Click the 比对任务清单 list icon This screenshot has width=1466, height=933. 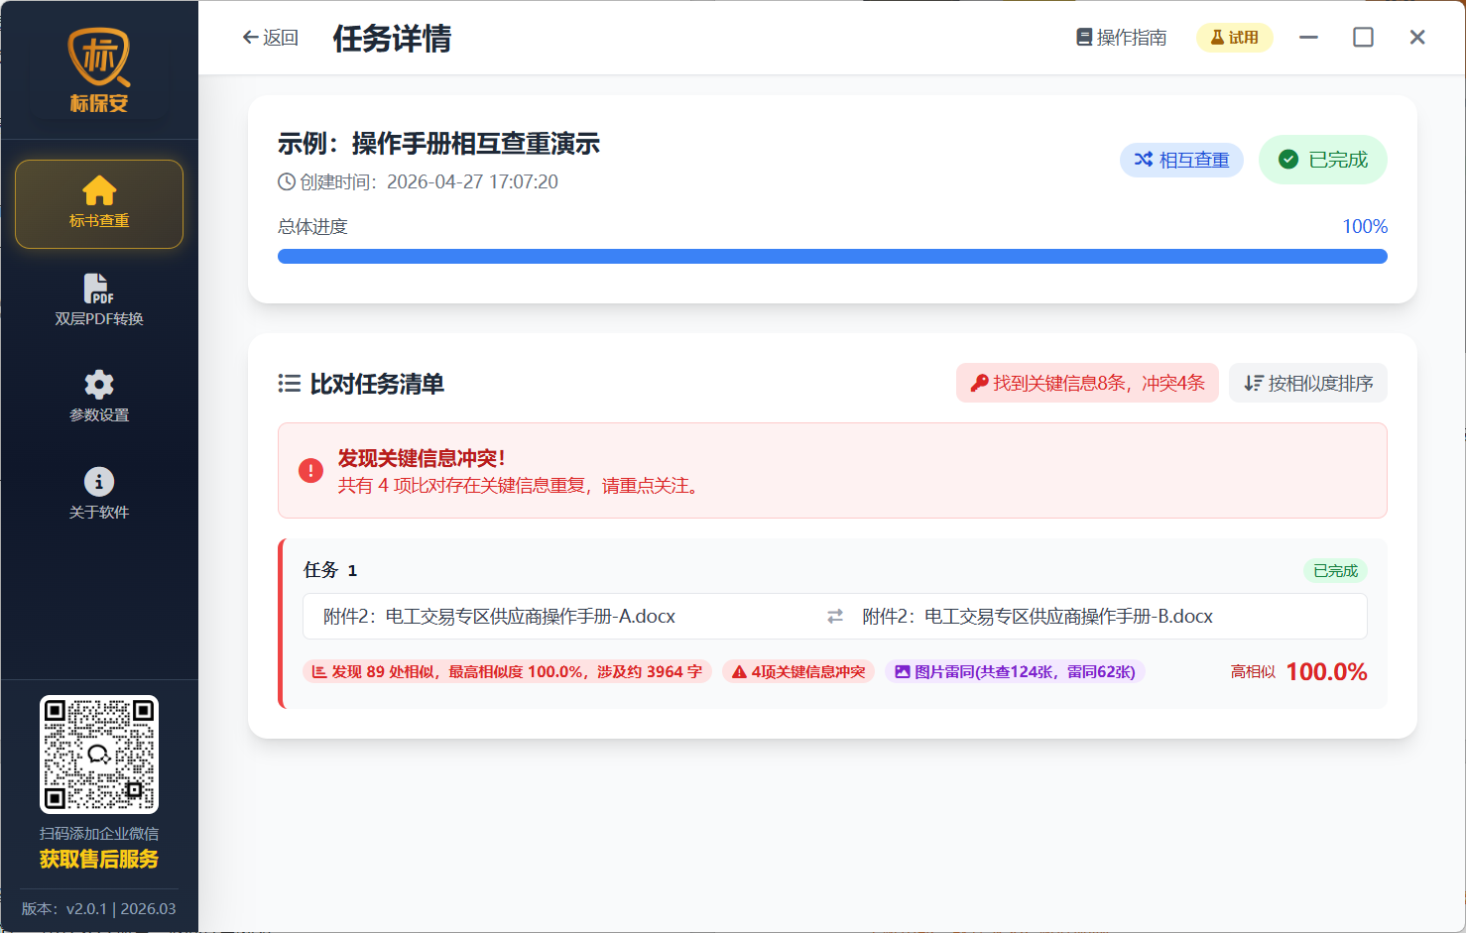[290, 384]
